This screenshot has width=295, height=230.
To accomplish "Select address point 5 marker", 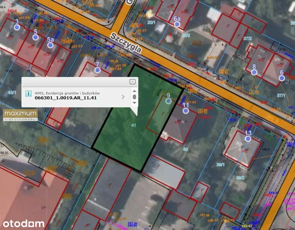I will tap(36, 37).
